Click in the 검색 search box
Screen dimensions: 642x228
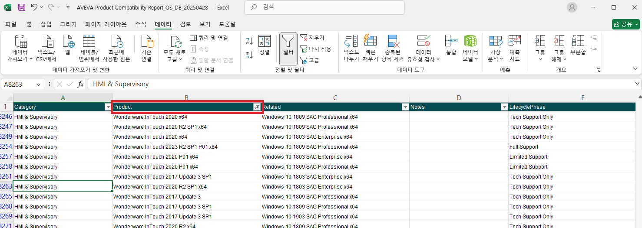pos(324,7)
